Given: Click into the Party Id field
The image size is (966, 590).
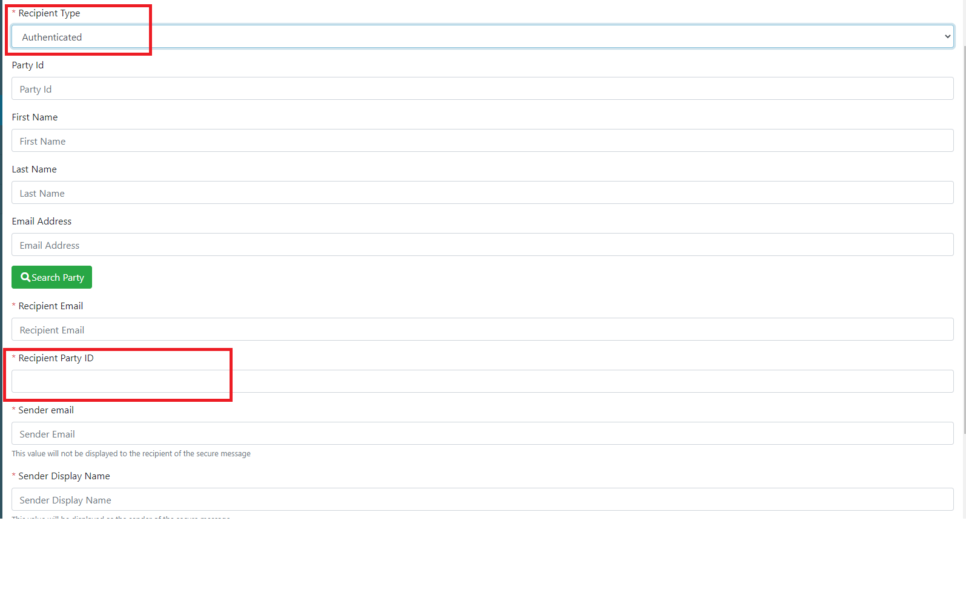Looking at the screenshot, I should (x=482, y=88).
